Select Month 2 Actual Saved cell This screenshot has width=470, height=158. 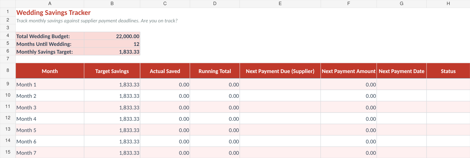pos(165,96)
